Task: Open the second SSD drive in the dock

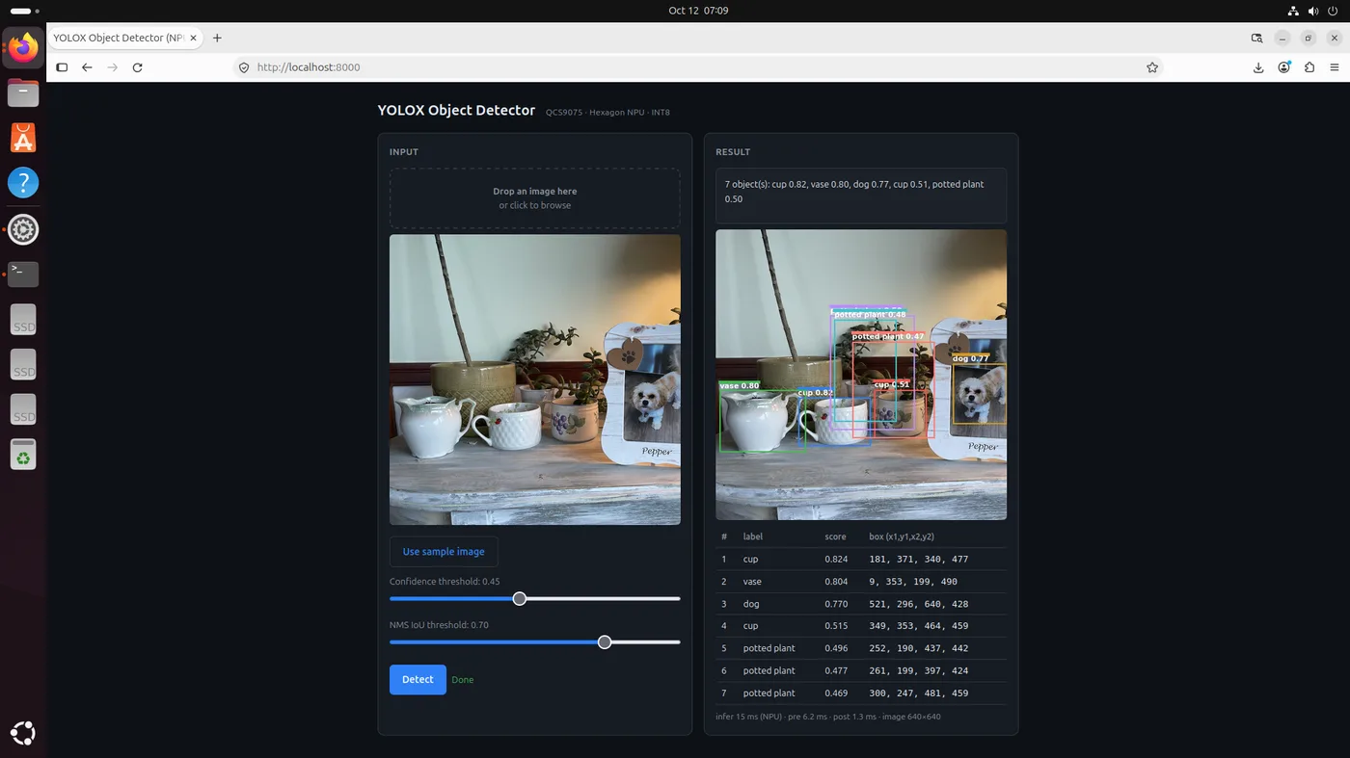Action: 23,365
